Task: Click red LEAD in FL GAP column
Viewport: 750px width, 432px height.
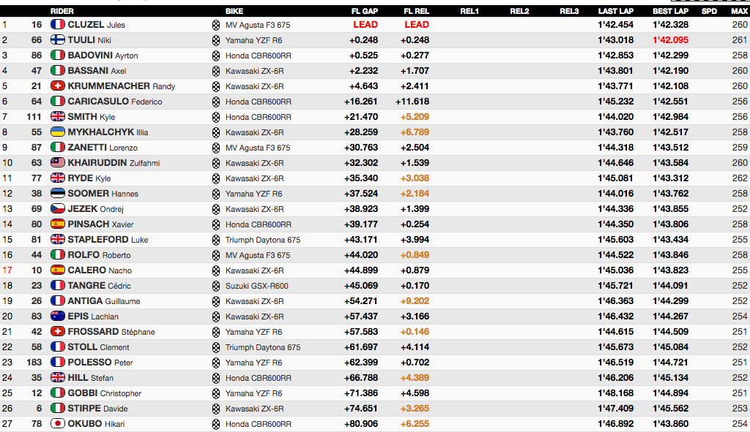Action: (x=365, y=24)
